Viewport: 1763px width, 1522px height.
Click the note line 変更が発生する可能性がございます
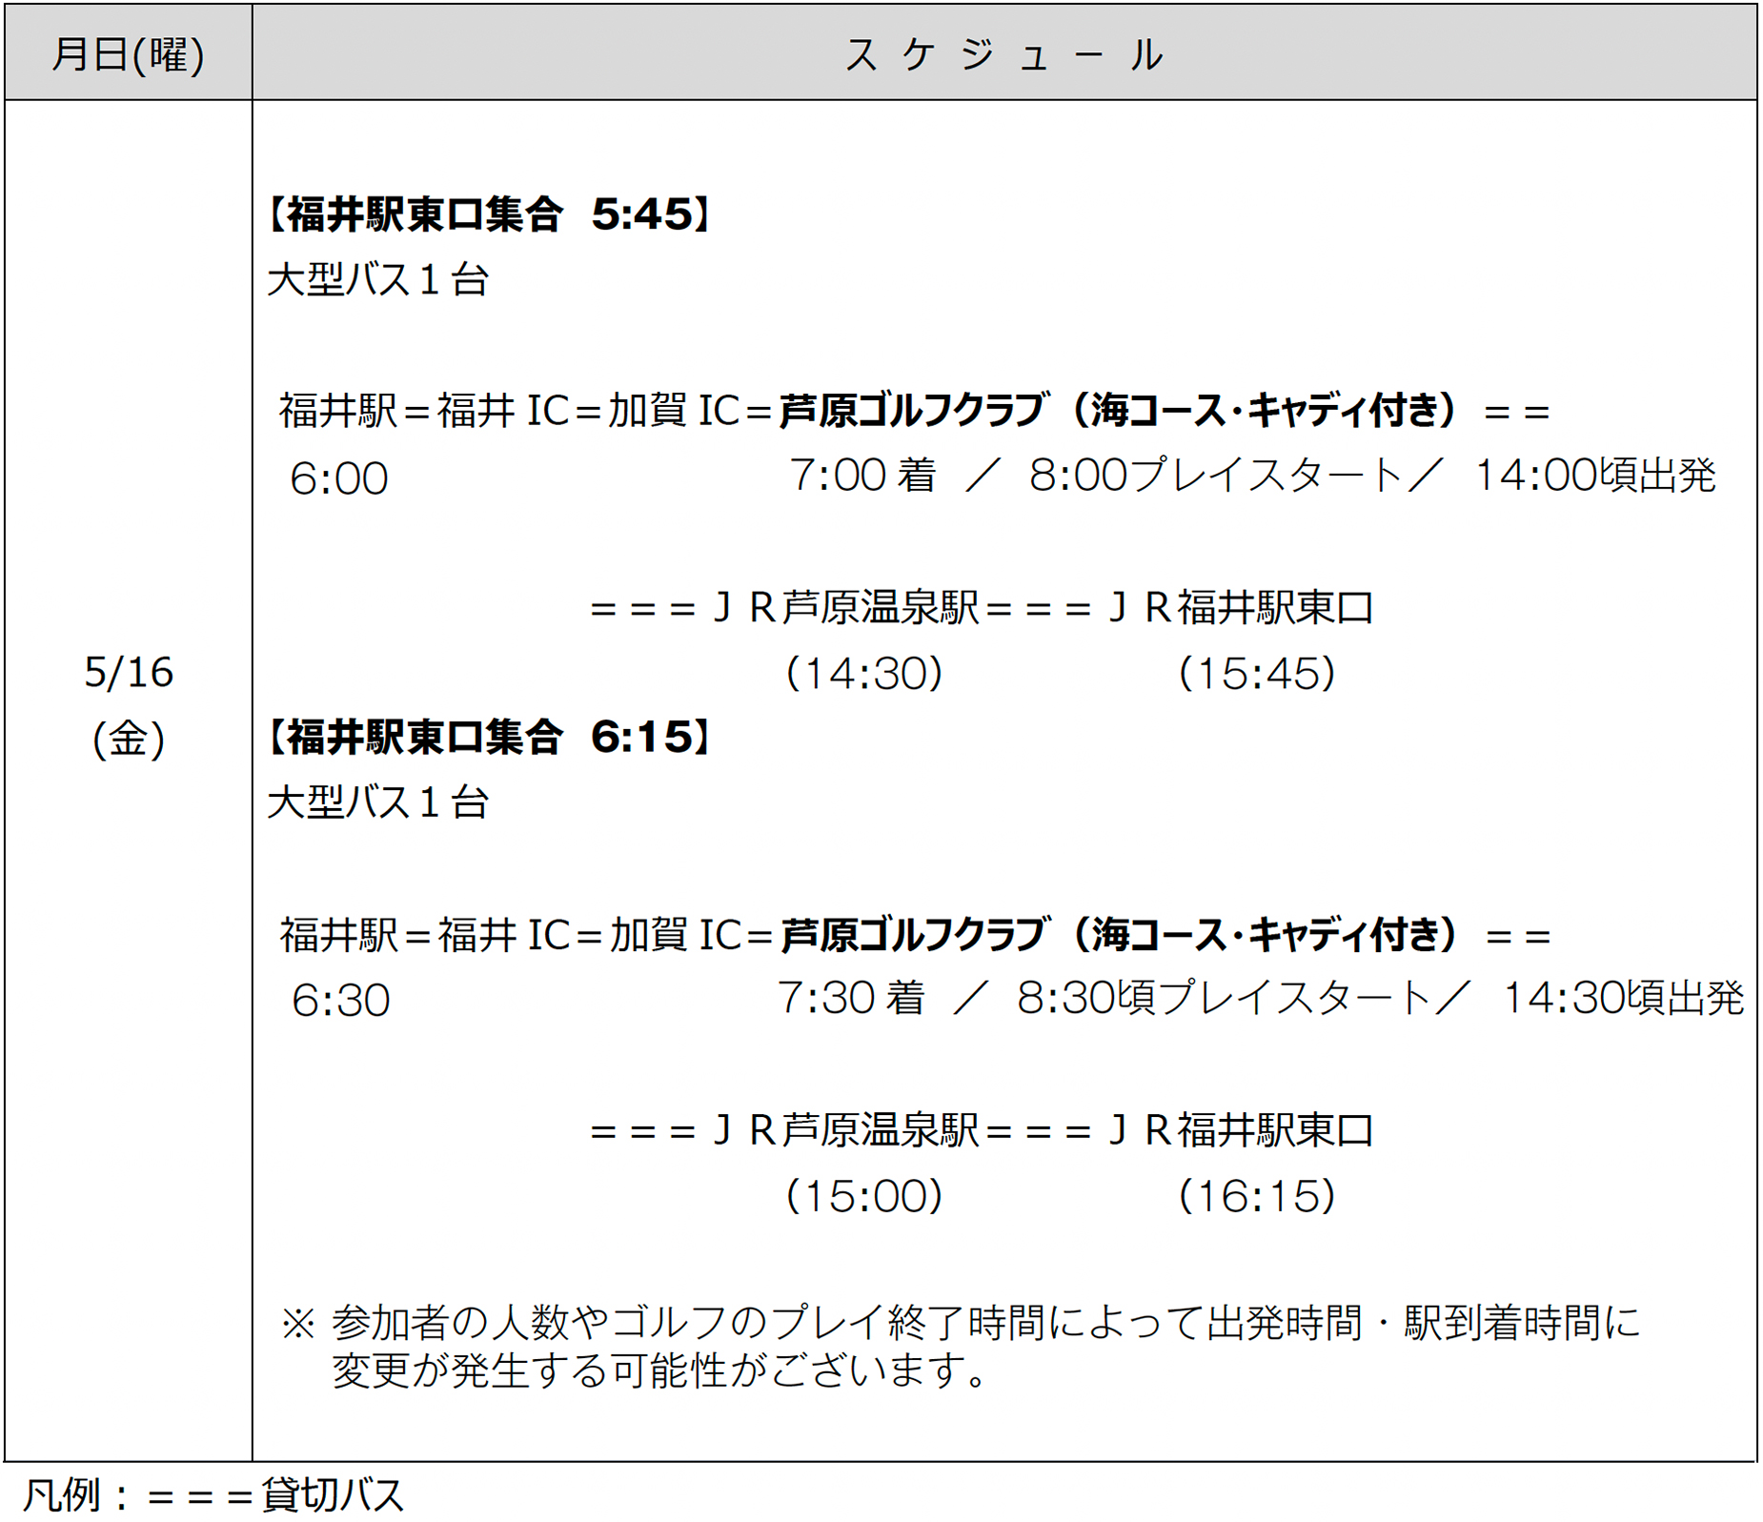pos(659,1370)
